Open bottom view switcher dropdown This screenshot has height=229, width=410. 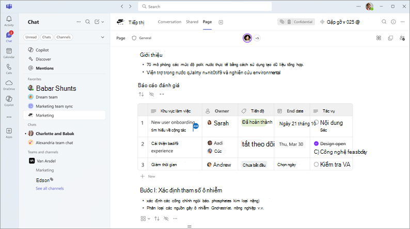point(145,219)
